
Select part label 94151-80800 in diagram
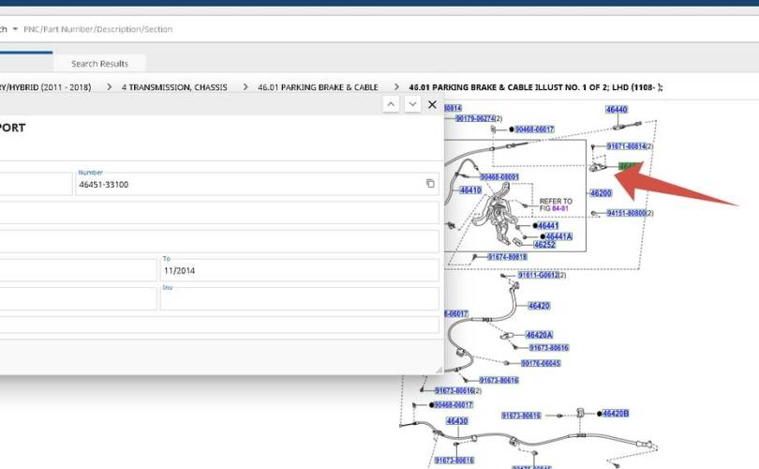[x=627, y=214]
